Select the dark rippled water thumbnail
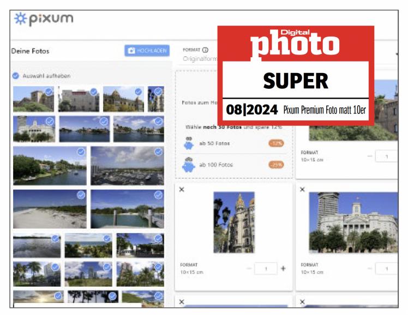The image size is (408, 315). point(37,246)
